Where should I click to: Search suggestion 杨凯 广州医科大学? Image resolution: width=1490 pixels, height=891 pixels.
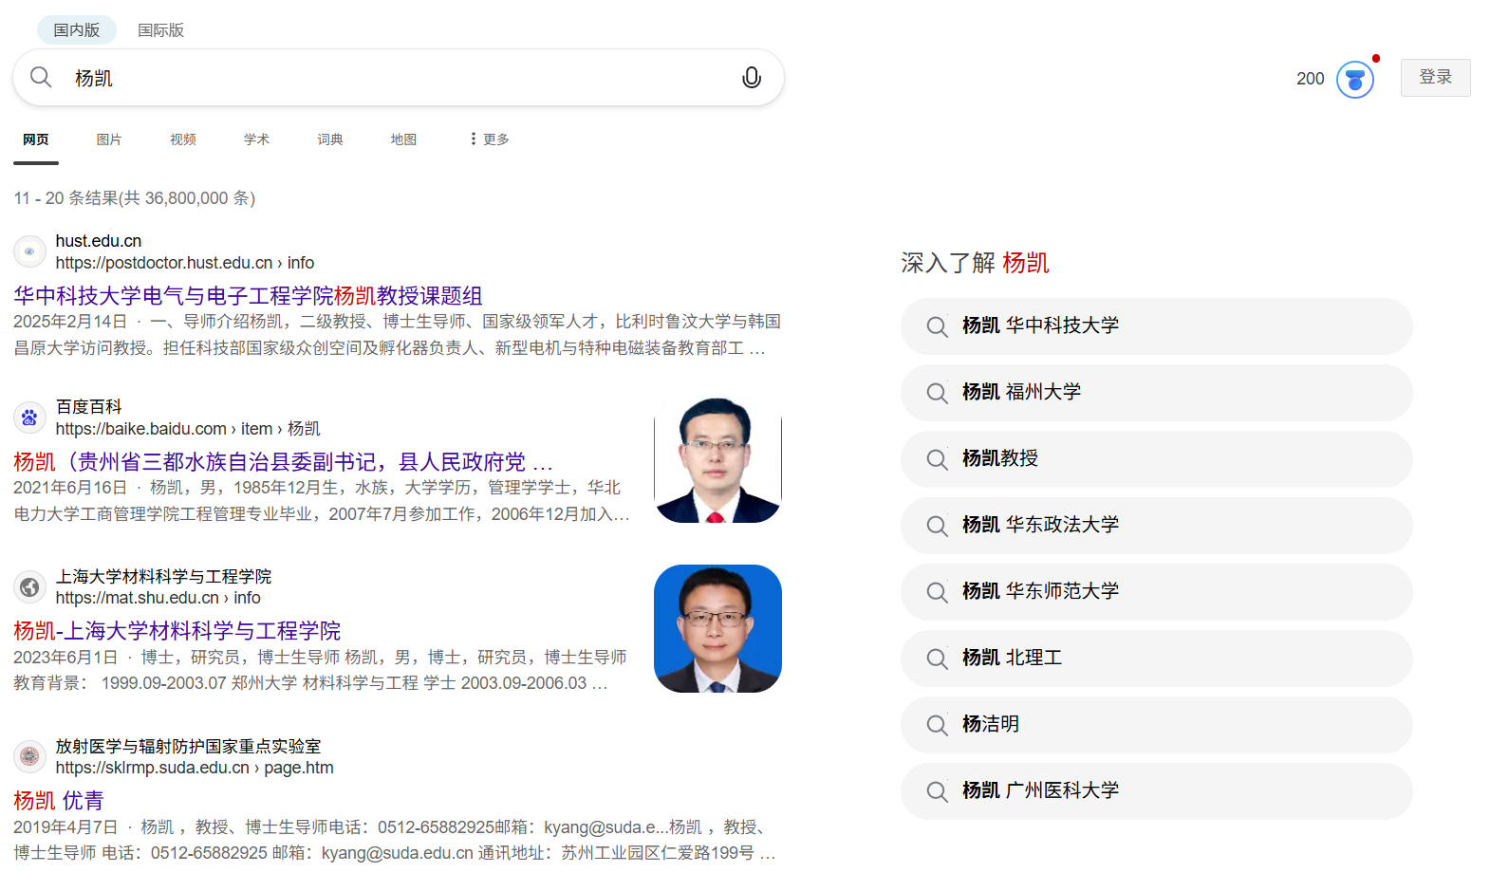[1156, 791]
